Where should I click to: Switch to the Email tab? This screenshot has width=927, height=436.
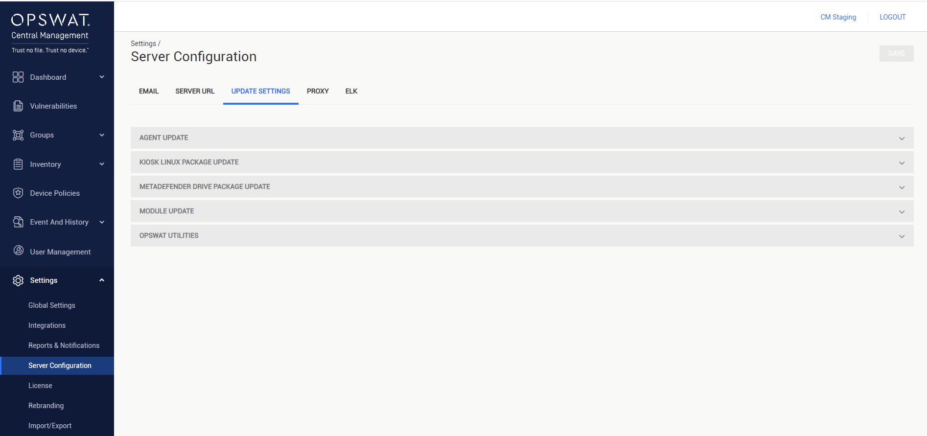point(149,91)
